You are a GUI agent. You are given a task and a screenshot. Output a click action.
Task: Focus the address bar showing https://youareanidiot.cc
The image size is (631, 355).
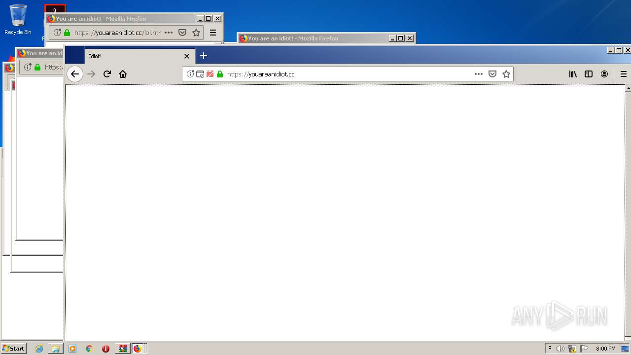tap(348, 74)
